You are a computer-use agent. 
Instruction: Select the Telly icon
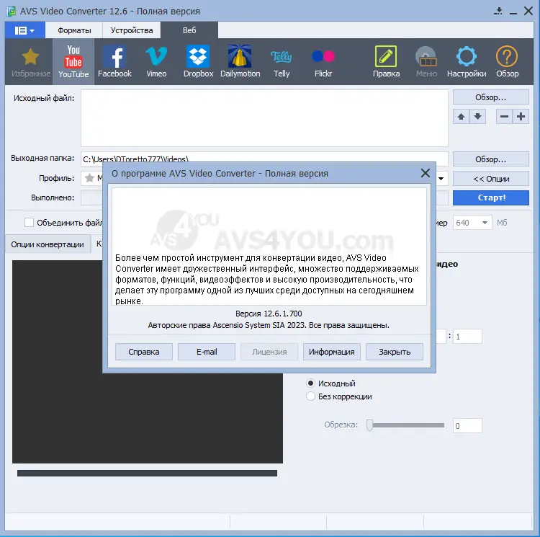click(282, 62)
